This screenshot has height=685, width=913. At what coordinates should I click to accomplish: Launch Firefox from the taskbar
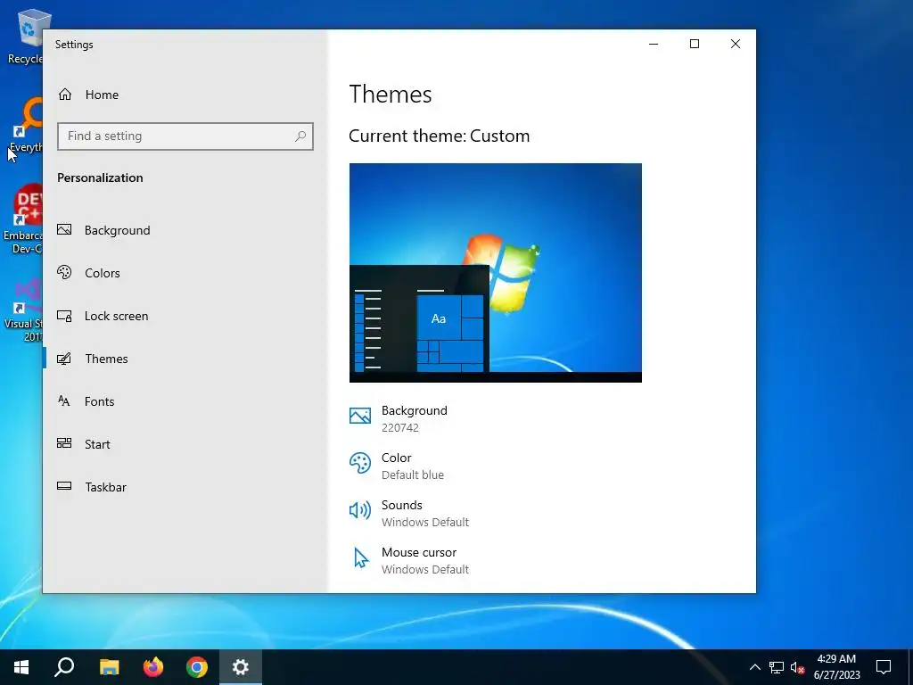coord(153,667)
